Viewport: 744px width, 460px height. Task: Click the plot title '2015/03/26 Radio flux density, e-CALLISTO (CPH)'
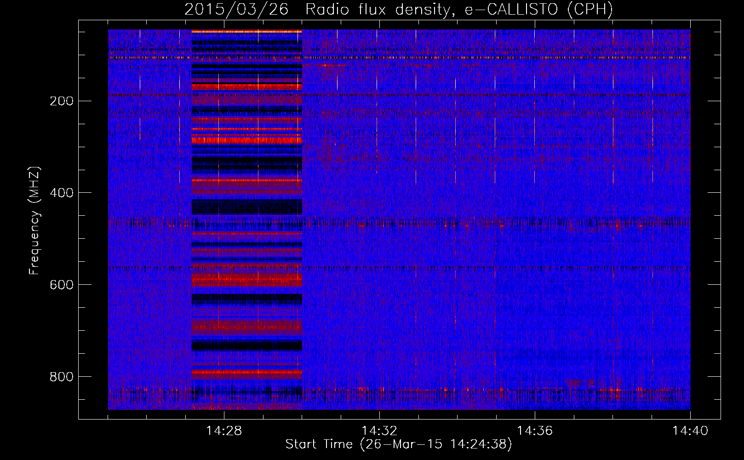pyautogui.click(x=399, y=9)
